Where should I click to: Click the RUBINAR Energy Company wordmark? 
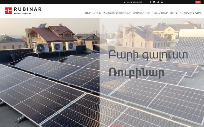point(28,10)
